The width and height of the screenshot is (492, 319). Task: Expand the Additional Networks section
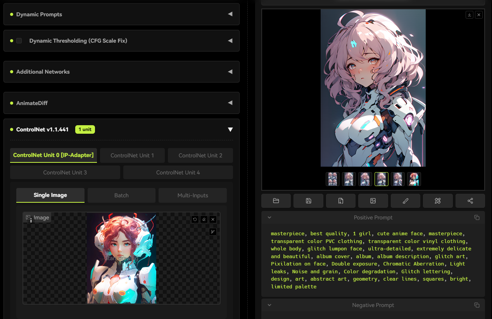(121, 72)
